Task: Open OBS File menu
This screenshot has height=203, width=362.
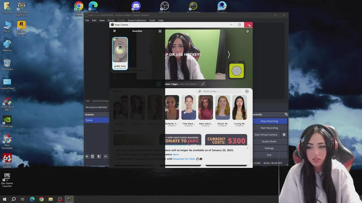Action: click(x=87, y=20)
